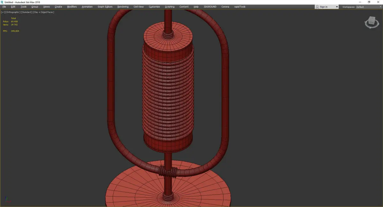
Task: Expand the Sign In dropdown arrow
Action: pos(337,7)
